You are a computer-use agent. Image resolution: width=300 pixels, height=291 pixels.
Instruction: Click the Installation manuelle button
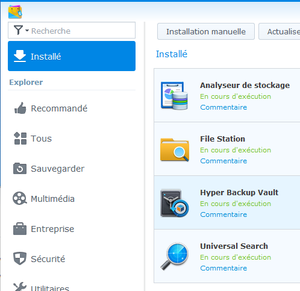[x=206, y=31]
